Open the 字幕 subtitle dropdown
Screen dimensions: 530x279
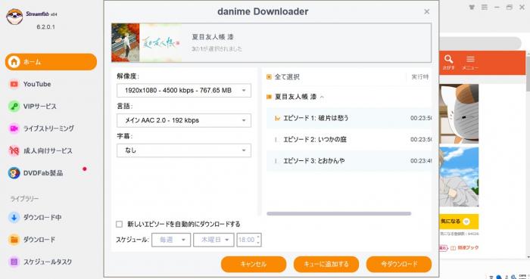(x=184, y=150)
